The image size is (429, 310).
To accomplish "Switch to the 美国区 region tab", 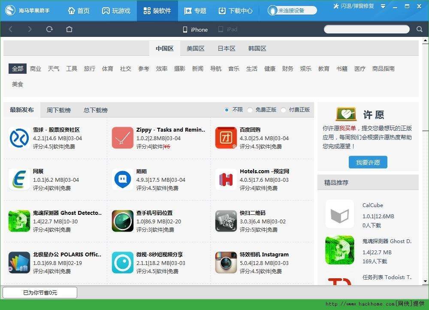I will tap(195, 48).
